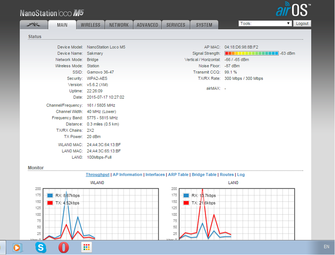Click the device model value NanoStation Loco M5
Viewport: 335px width, 255px height.
106,47
